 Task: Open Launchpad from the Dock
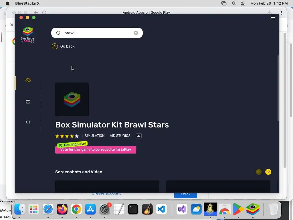pos(34,209)
